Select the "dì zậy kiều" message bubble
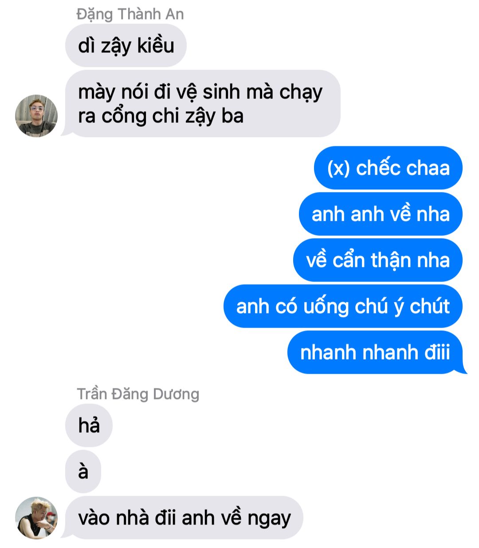 click(x=126, y=46)
